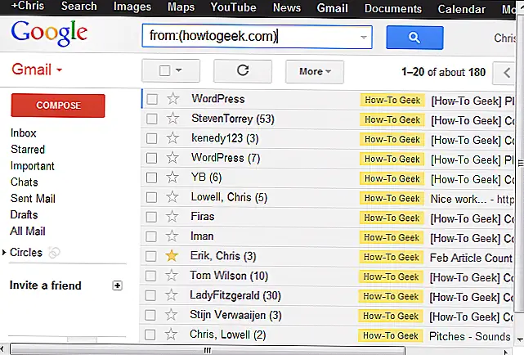Open the More actions dropdown
Viewport: 524px width, 355px height.
click(314, 71)
